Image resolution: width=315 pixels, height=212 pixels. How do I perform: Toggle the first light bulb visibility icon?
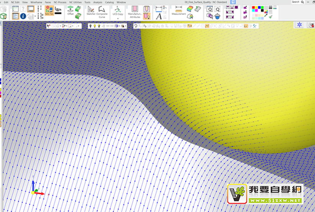click(x=90, y=26)
